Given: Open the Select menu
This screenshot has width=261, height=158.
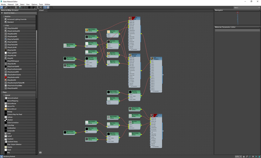Looking at the screenshot, I should [x=22, y=4].
